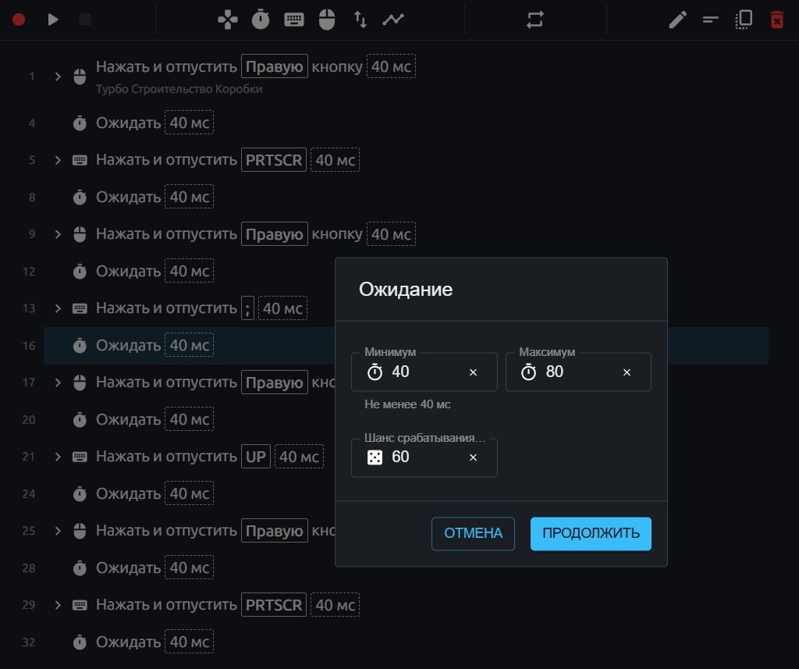Click the '40 мс' value in row 8
The image size is (799, 669).
(x=189, y=197)
